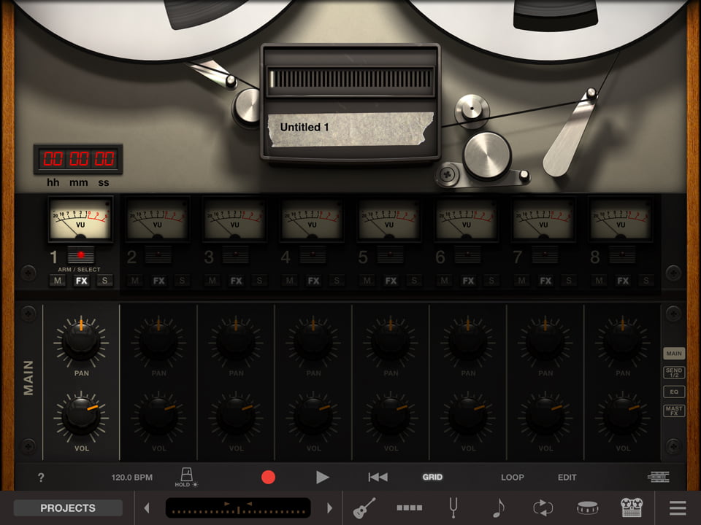Tap the metronome icon
The width and height of the screenshot is (701, 525).
[x=185, y=475]
